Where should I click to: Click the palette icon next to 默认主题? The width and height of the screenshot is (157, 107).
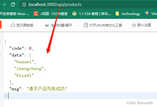tap(134, 25)
